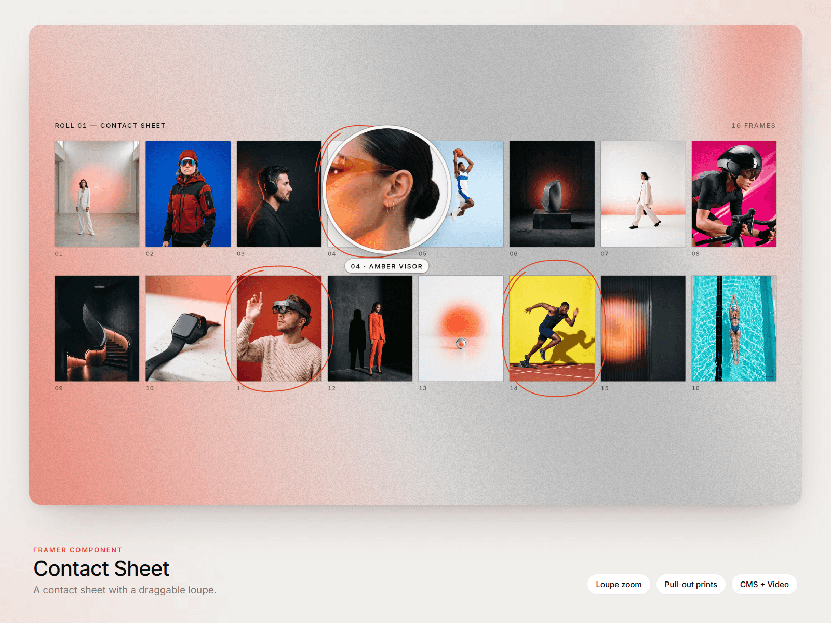
Task: Select circled frame 11 man with VR headset
Action: click(279, 328)
